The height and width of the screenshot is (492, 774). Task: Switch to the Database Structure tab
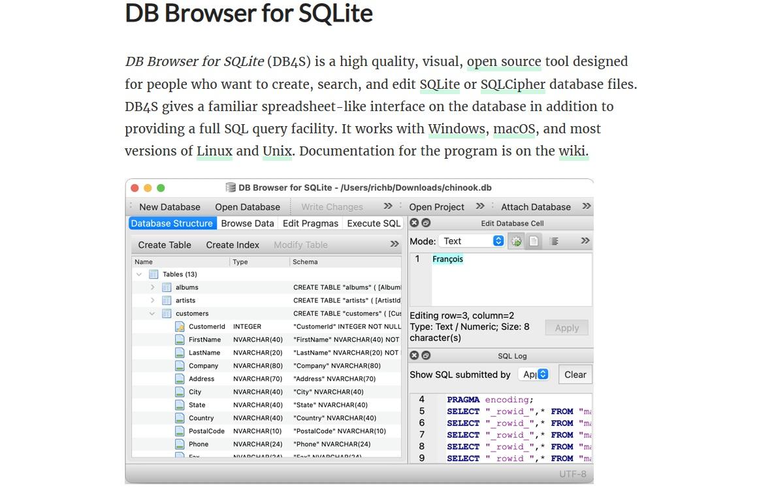click(x=172, y=223)
